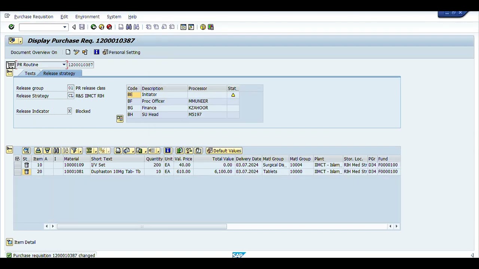Click the item toolbar Find binoculars icon

[56, 151]
